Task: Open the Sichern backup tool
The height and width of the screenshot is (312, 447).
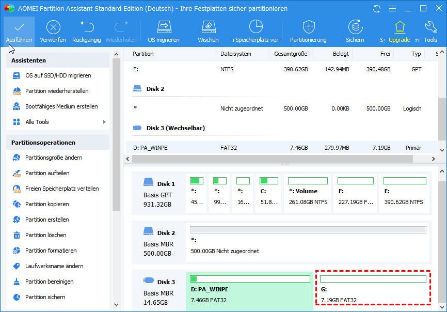Action: [355, 27]
